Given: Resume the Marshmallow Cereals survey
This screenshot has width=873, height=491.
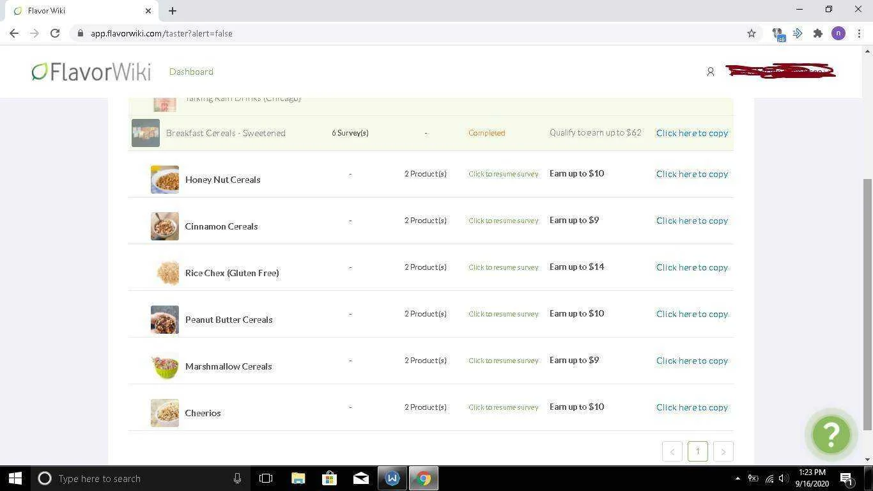Looking at the screenshot, I should (504, 361).
